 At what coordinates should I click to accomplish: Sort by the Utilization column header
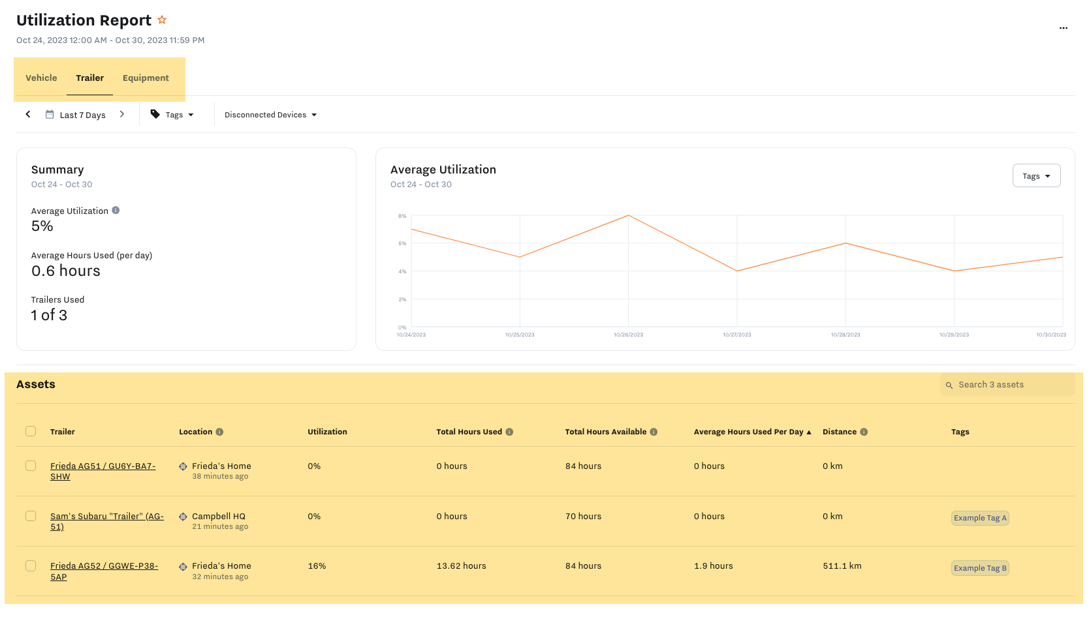click(327, 432)
